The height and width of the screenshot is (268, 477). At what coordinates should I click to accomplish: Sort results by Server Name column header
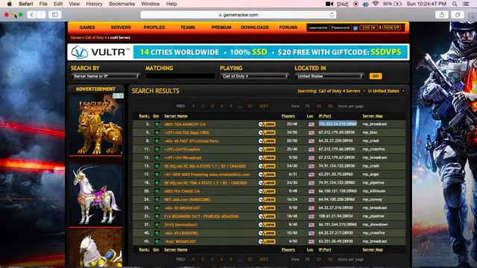pyautogui.click(x=176, y=116)
